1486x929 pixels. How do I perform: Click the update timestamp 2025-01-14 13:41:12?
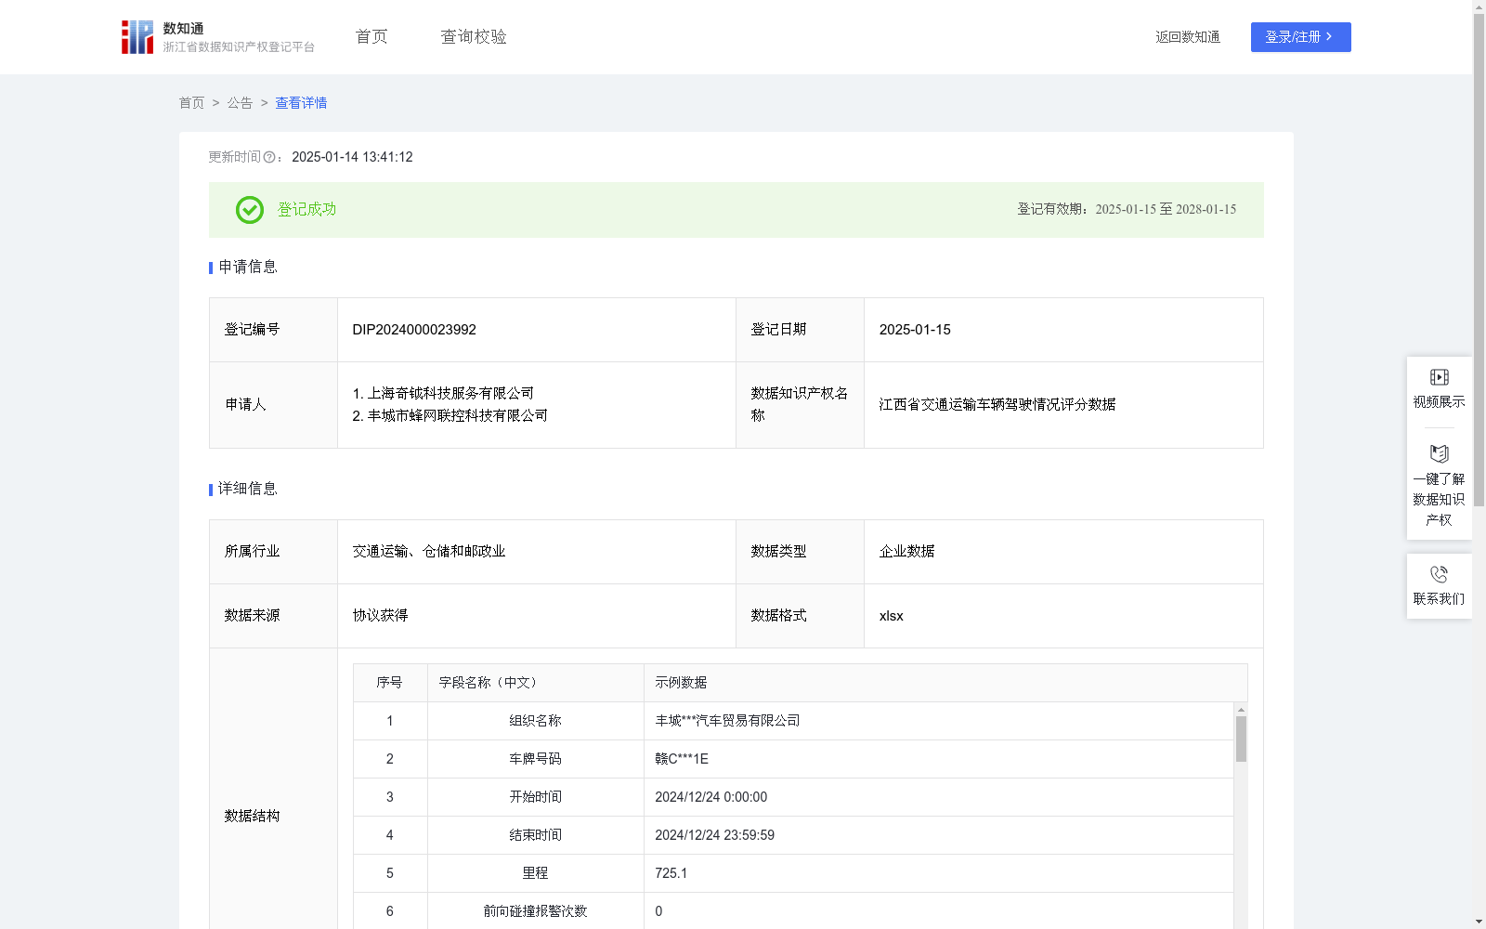tap(352, 158)
